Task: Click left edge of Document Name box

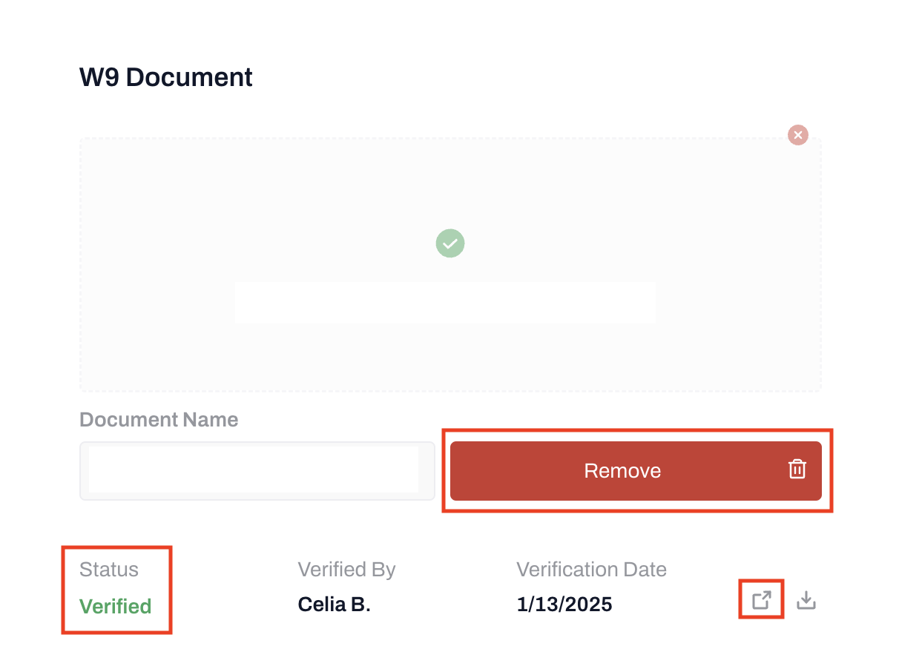Action: (85, 470)
